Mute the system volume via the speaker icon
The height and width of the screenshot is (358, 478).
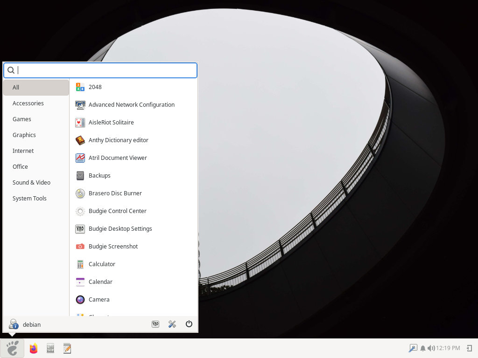(x=430, y=348)
